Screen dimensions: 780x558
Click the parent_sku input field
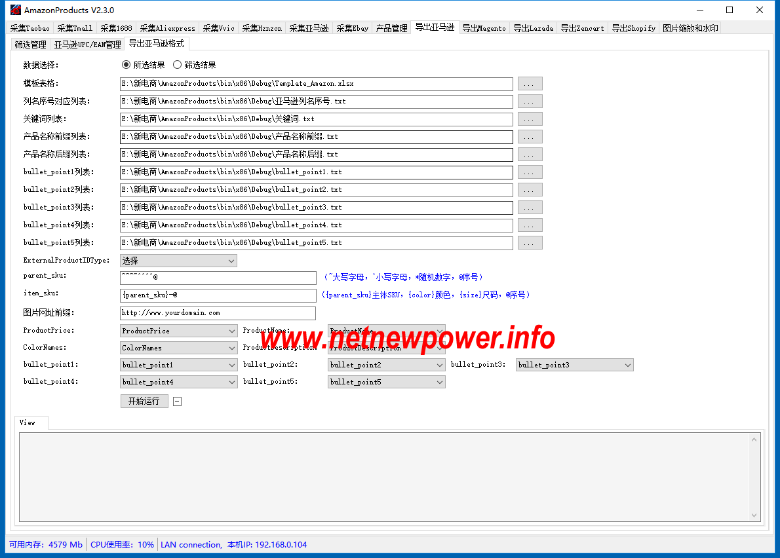pos(218,278)
